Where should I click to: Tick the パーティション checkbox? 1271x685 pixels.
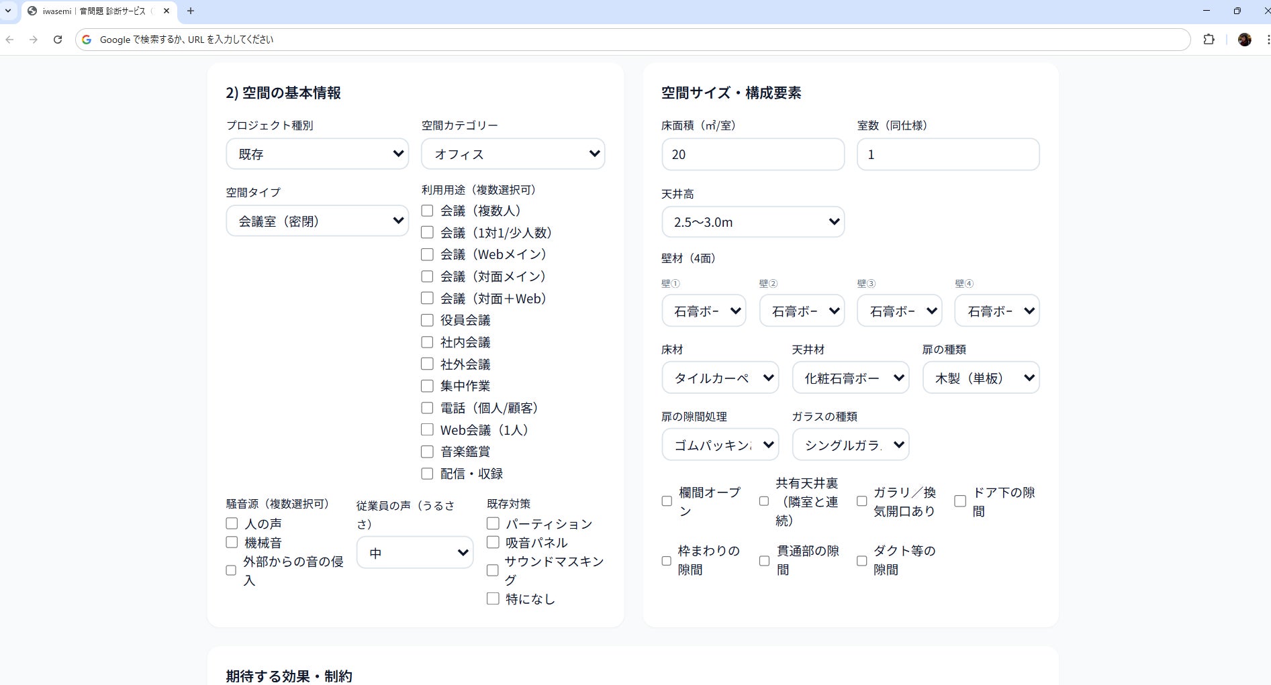coord(493,523)
